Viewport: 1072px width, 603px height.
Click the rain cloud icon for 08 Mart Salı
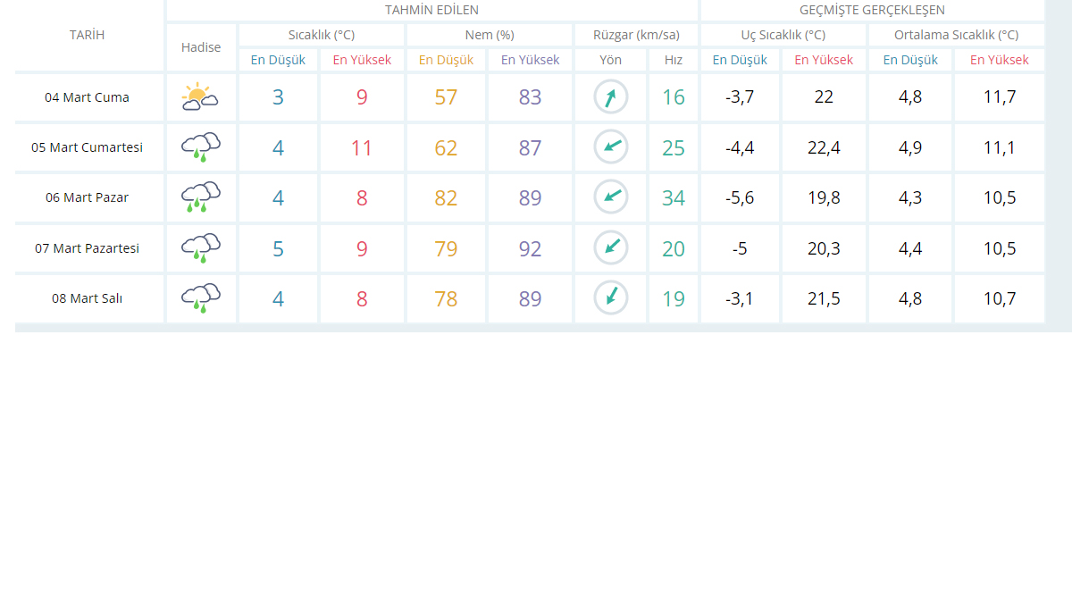coord(201,298)
